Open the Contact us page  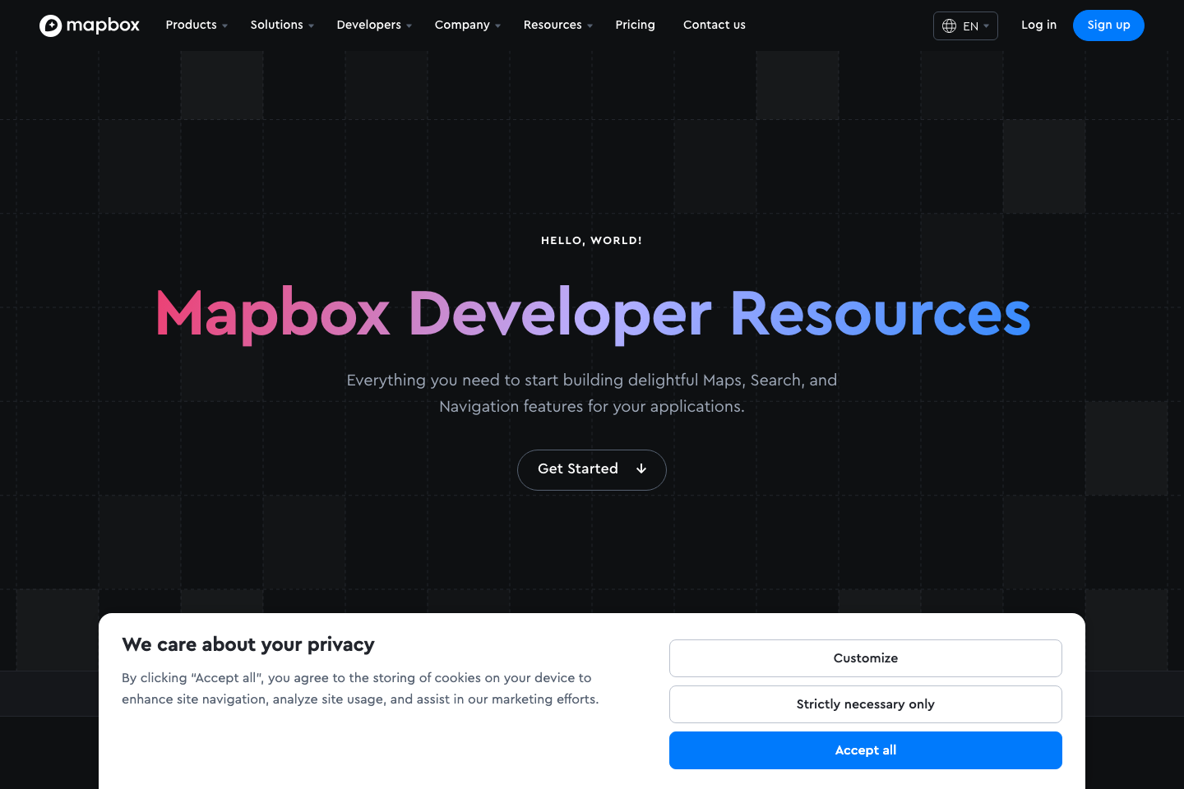pyautogui.click(x=714, y=25)
